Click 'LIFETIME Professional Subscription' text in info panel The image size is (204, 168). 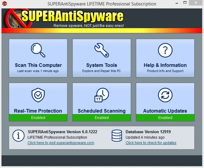pos(57,137)
